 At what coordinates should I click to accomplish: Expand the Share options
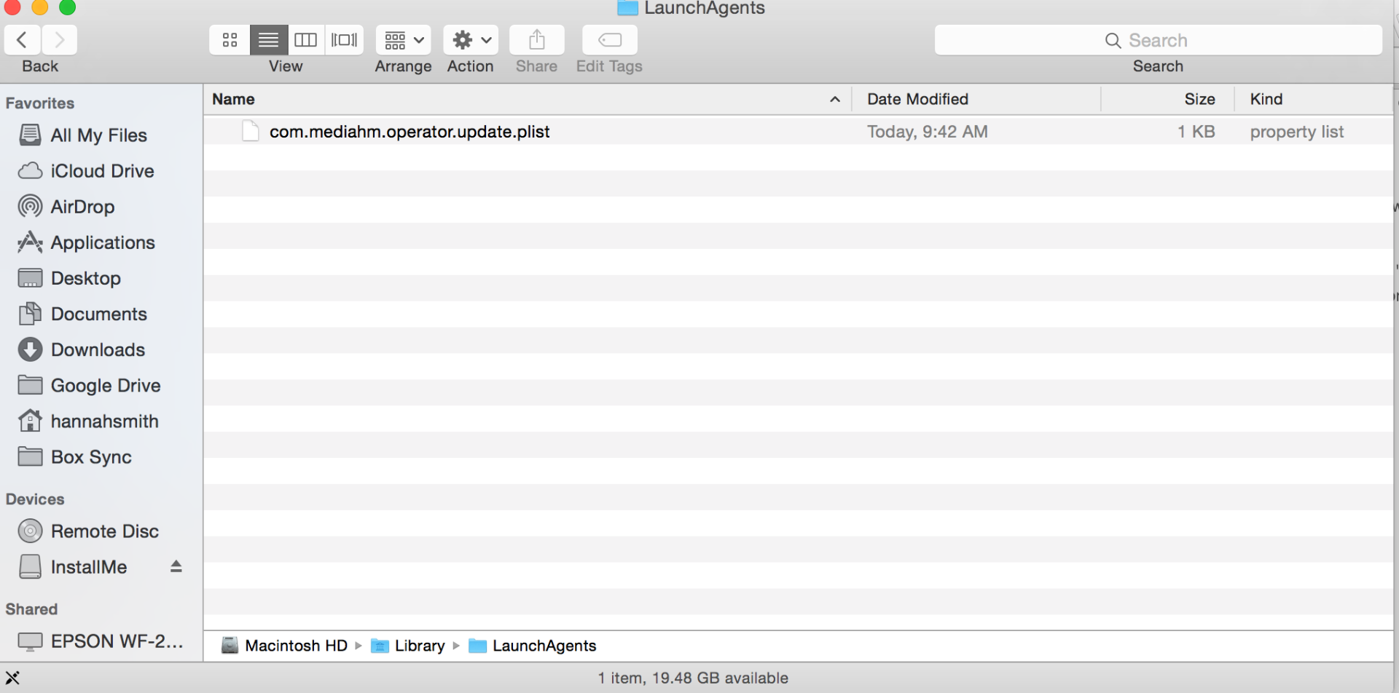tap(536, 39)
